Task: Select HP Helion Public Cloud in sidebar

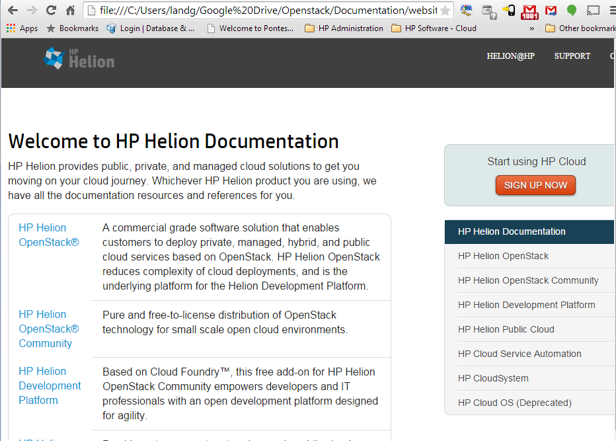Action: [x=506, y=329]
